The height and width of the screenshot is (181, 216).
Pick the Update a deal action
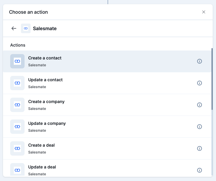coord(107,168)
